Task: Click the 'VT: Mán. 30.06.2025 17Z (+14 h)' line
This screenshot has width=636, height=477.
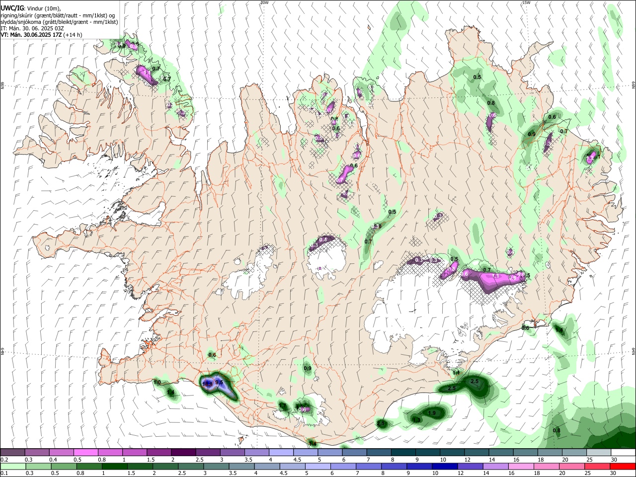Action: tap(41, 35)
